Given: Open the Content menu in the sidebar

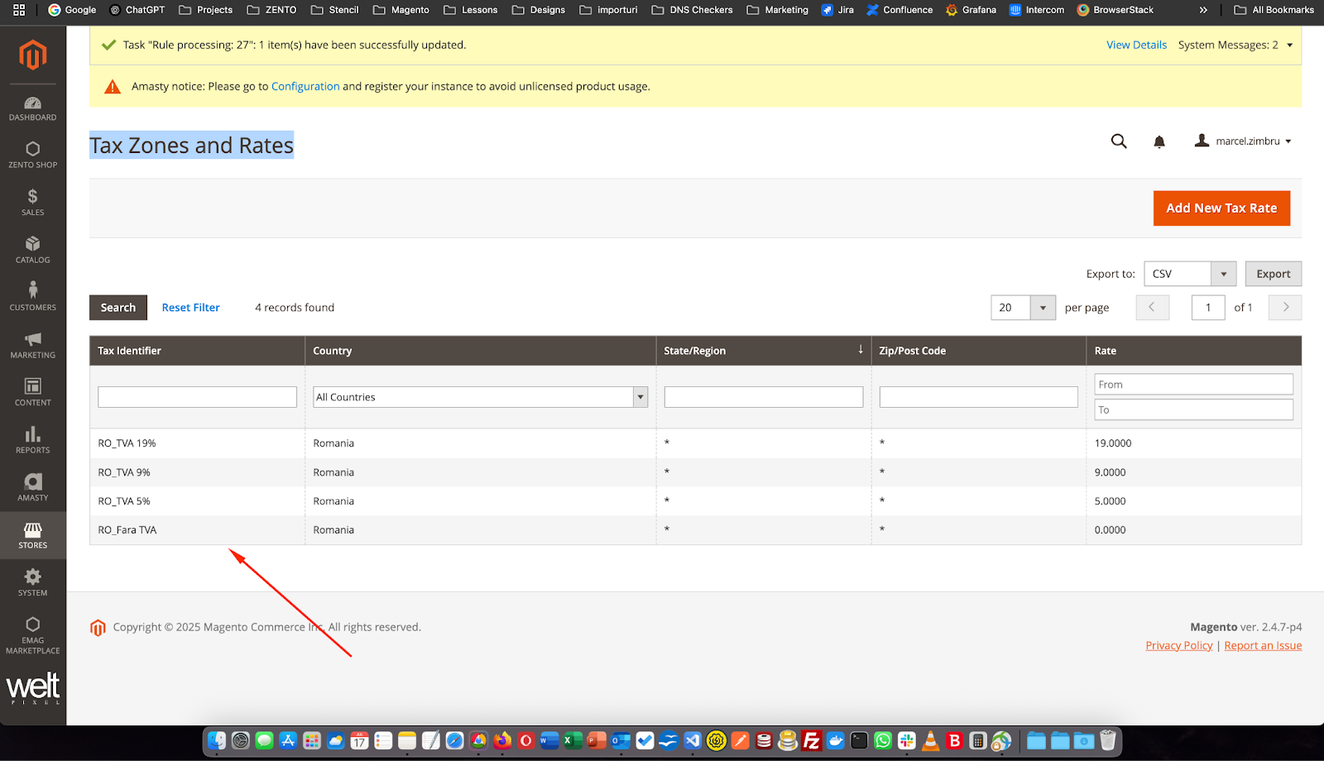Looking at the screenshot, I should tap(33, 392).
